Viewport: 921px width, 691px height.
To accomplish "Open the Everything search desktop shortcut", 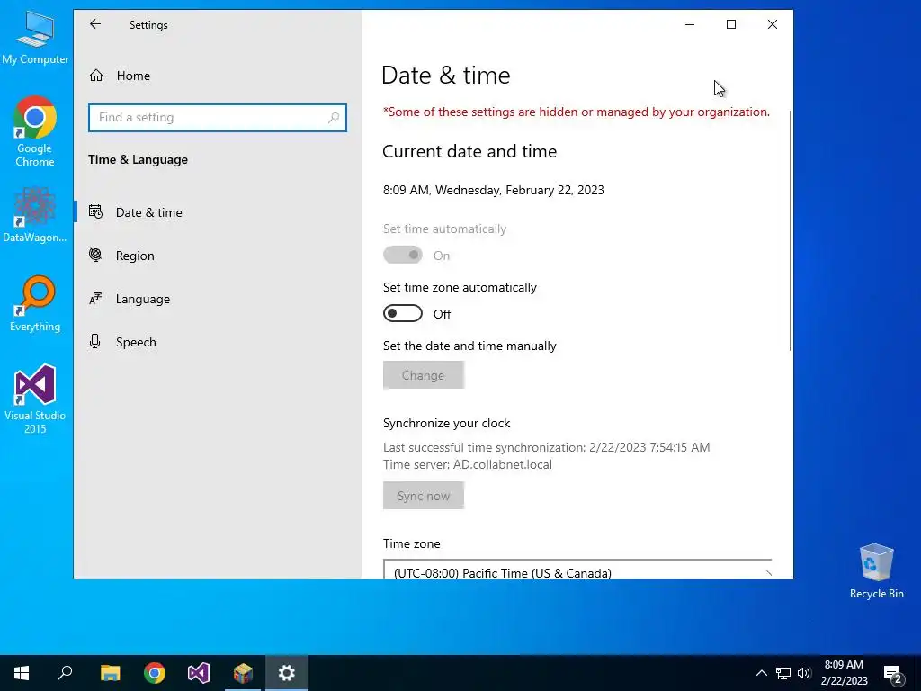I will tap(35, 304).
